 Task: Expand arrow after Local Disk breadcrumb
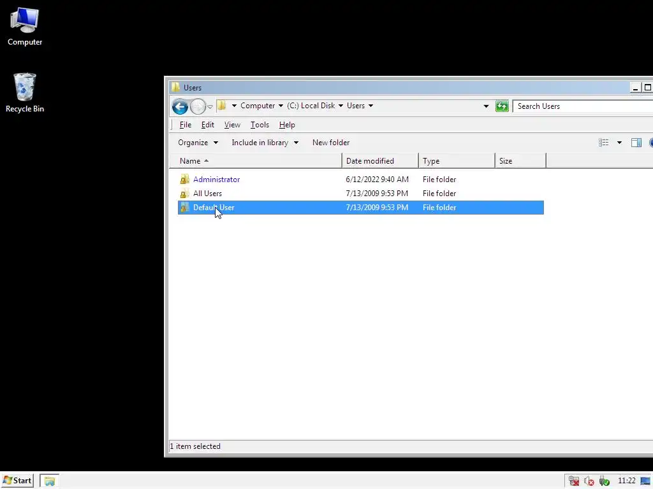point(341,106)
